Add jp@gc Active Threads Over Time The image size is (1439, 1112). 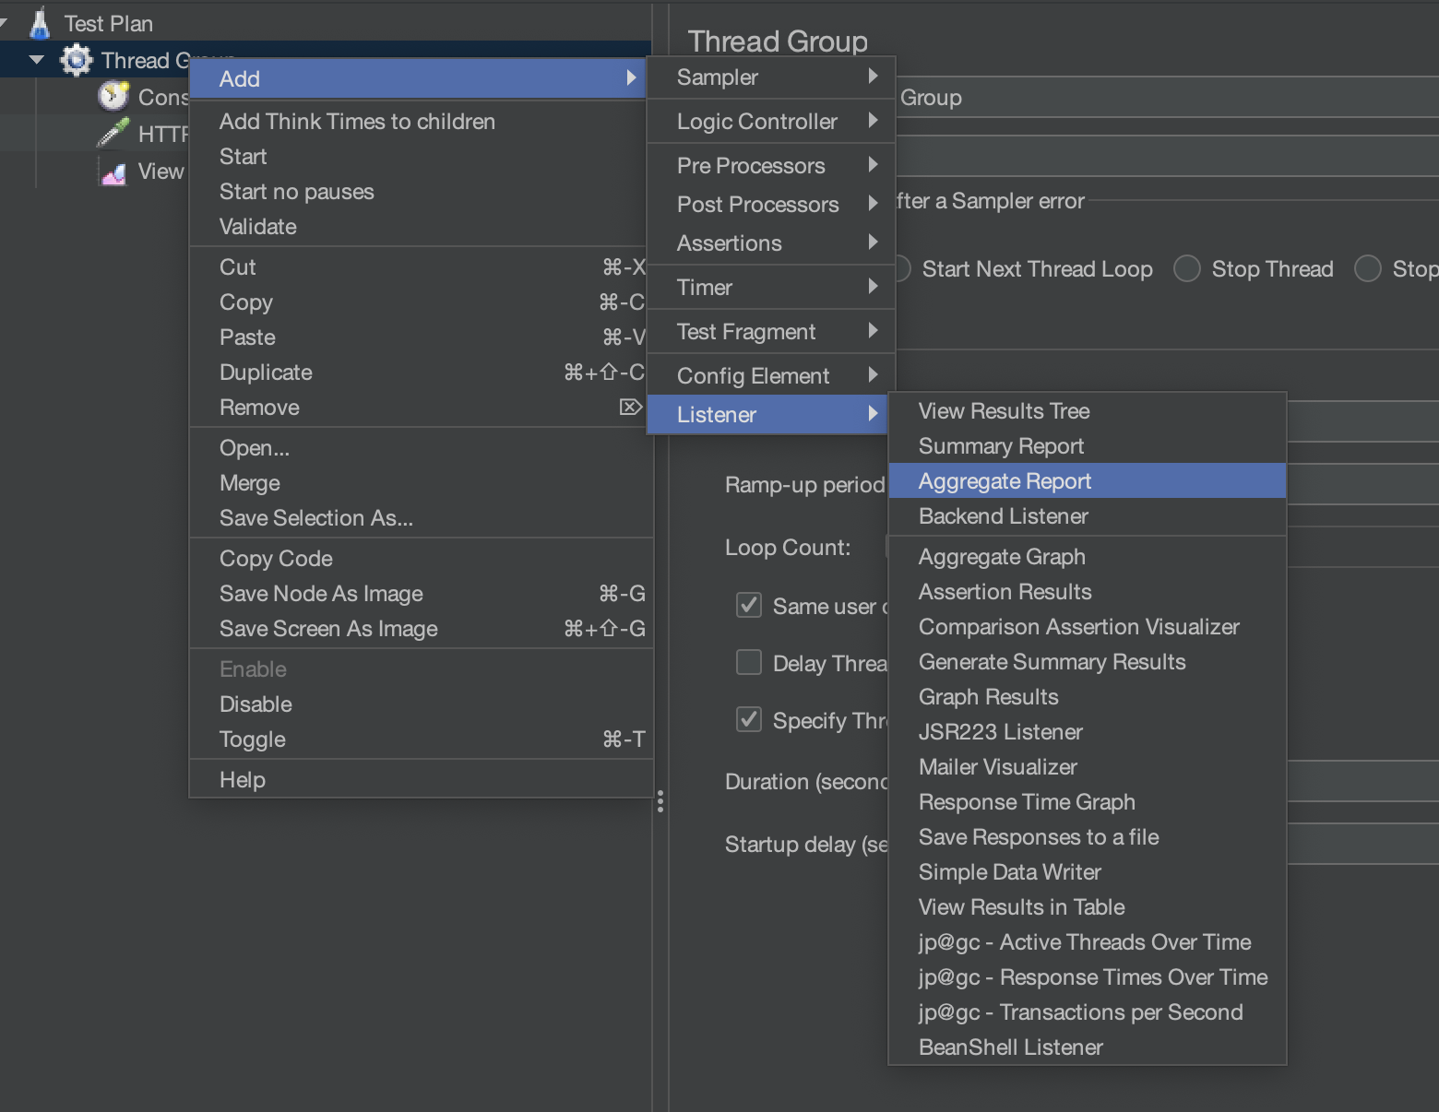pyautogui.click(x=1088, y=942)
